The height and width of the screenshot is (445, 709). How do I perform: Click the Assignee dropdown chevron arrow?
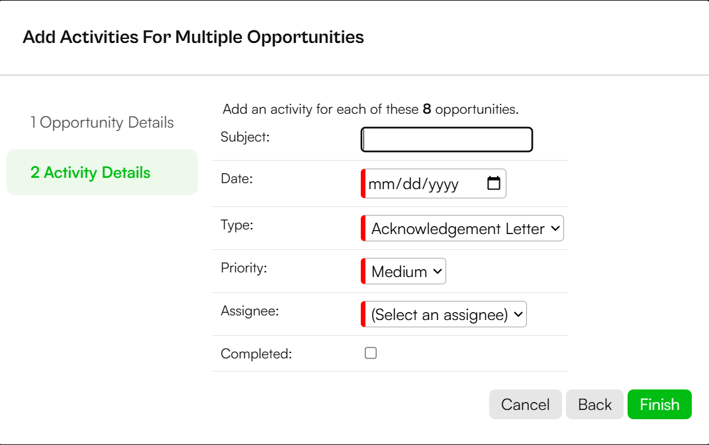click(x=518, y=315)
